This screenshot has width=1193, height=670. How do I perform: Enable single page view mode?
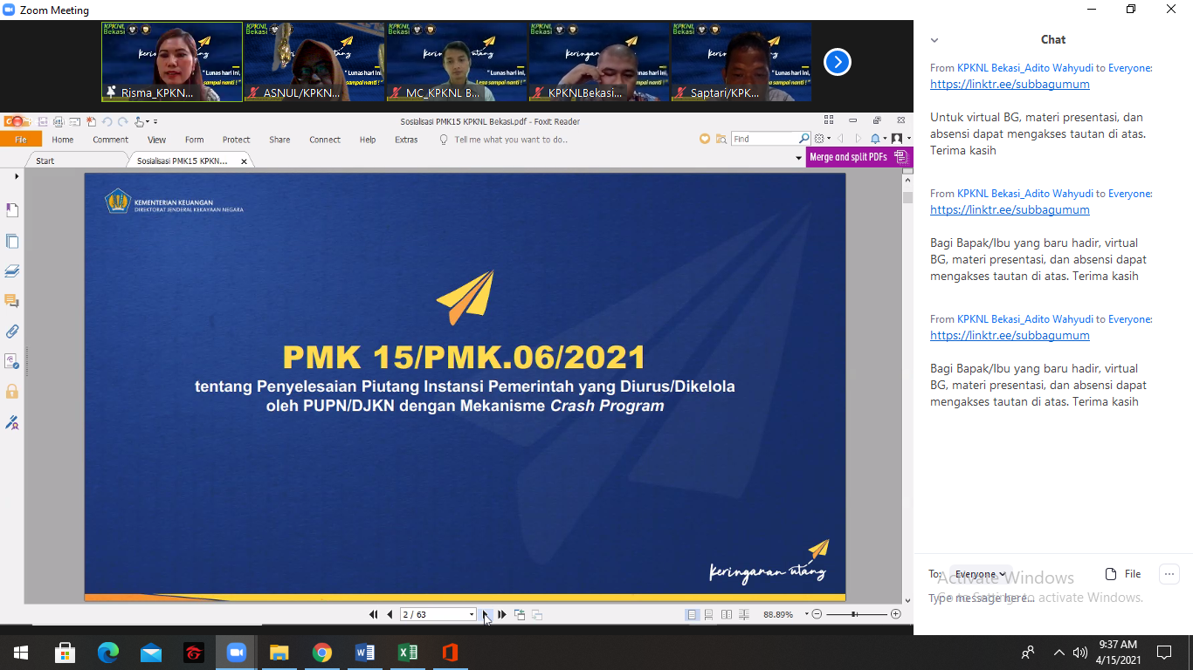point(693,615)
